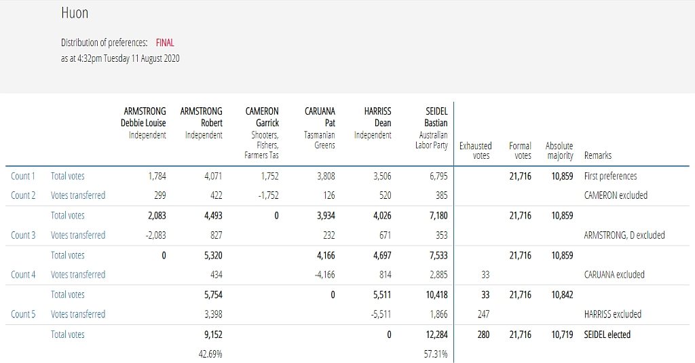Viewport: 695px width, 363px height.
Task: Click the Count 4 row label
Action: pos(23,275)
